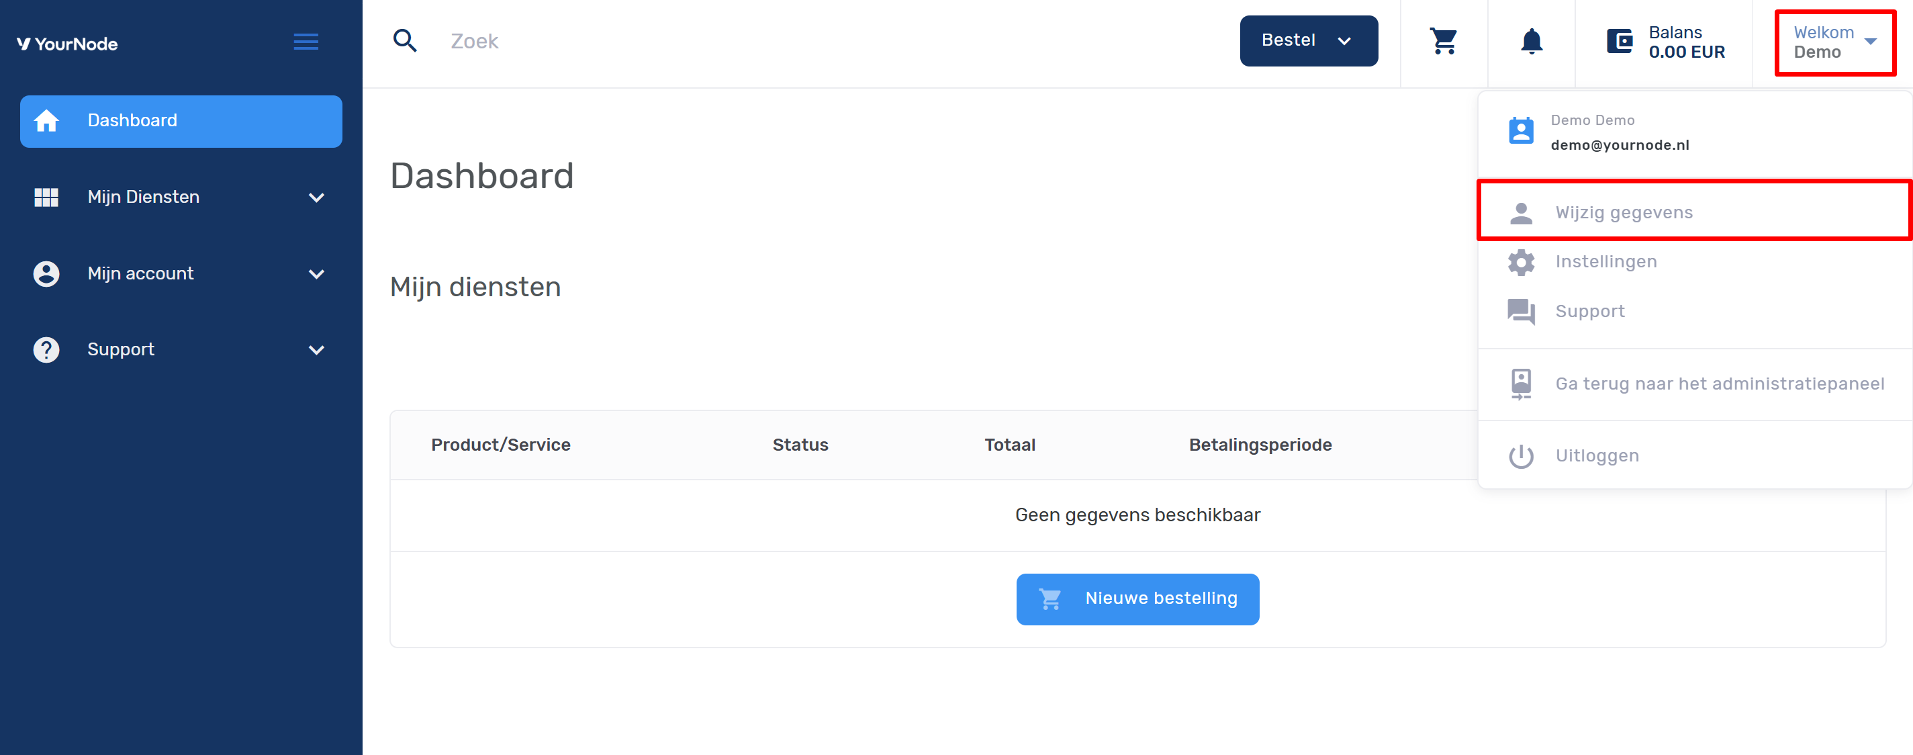Click the Geen gegevens beschikbaar text
The image size is (1913, 755).
tap(1137, 515)
